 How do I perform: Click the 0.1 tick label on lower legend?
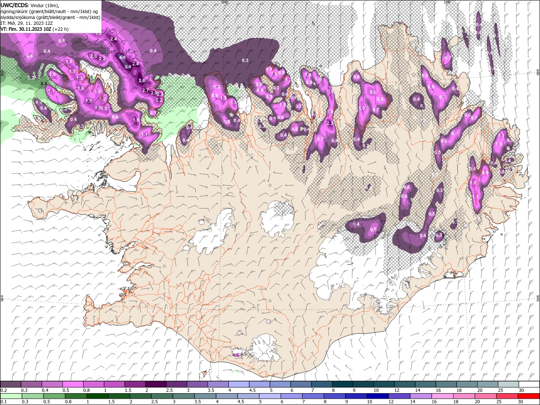(3, 402)
